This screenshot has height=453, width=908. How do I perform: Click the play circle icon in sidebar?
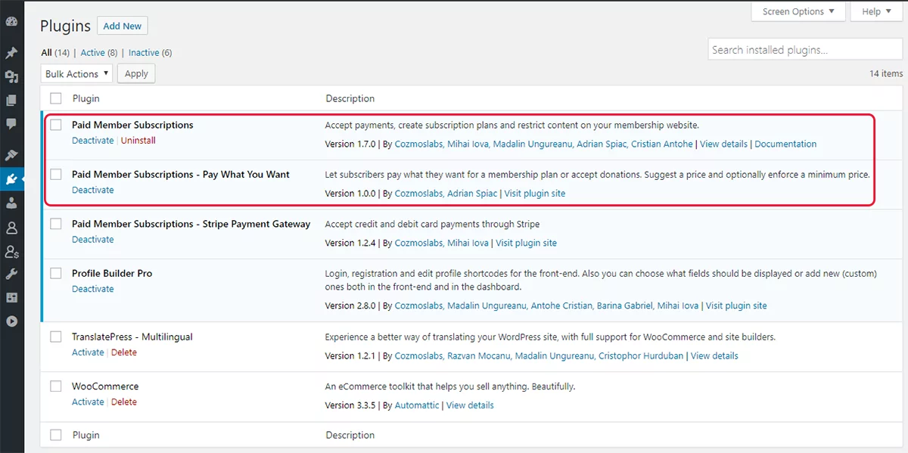click(x=11, y=321)
